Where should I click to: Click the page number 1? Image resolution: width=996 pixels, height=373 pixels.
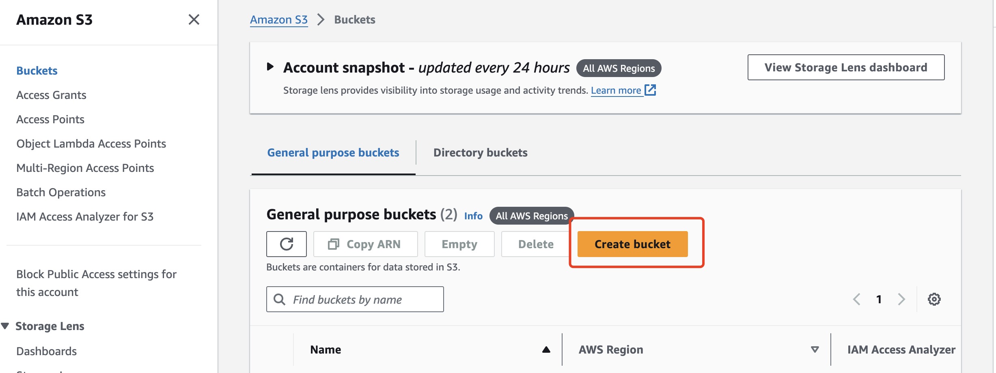point(879,299)
